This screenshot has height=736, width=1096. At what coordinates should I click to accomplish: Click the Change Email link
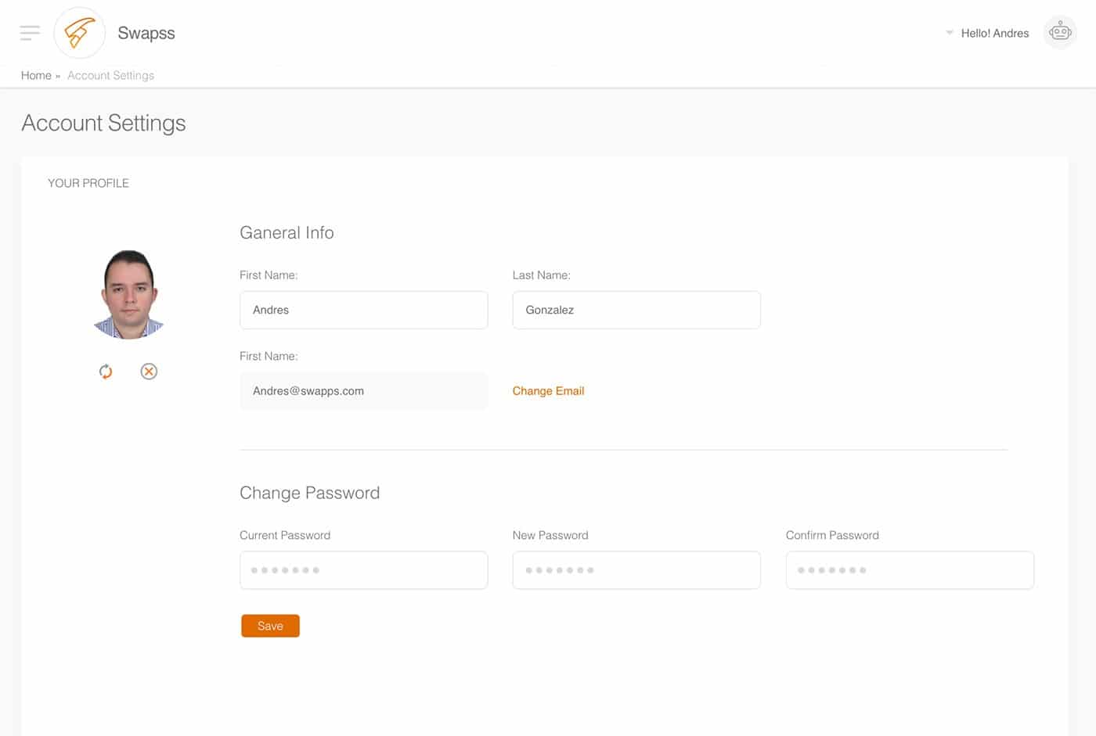[x=548, y=391]
